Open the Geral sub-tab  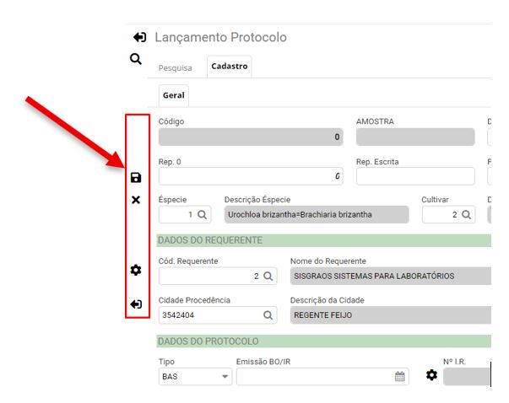173,96
